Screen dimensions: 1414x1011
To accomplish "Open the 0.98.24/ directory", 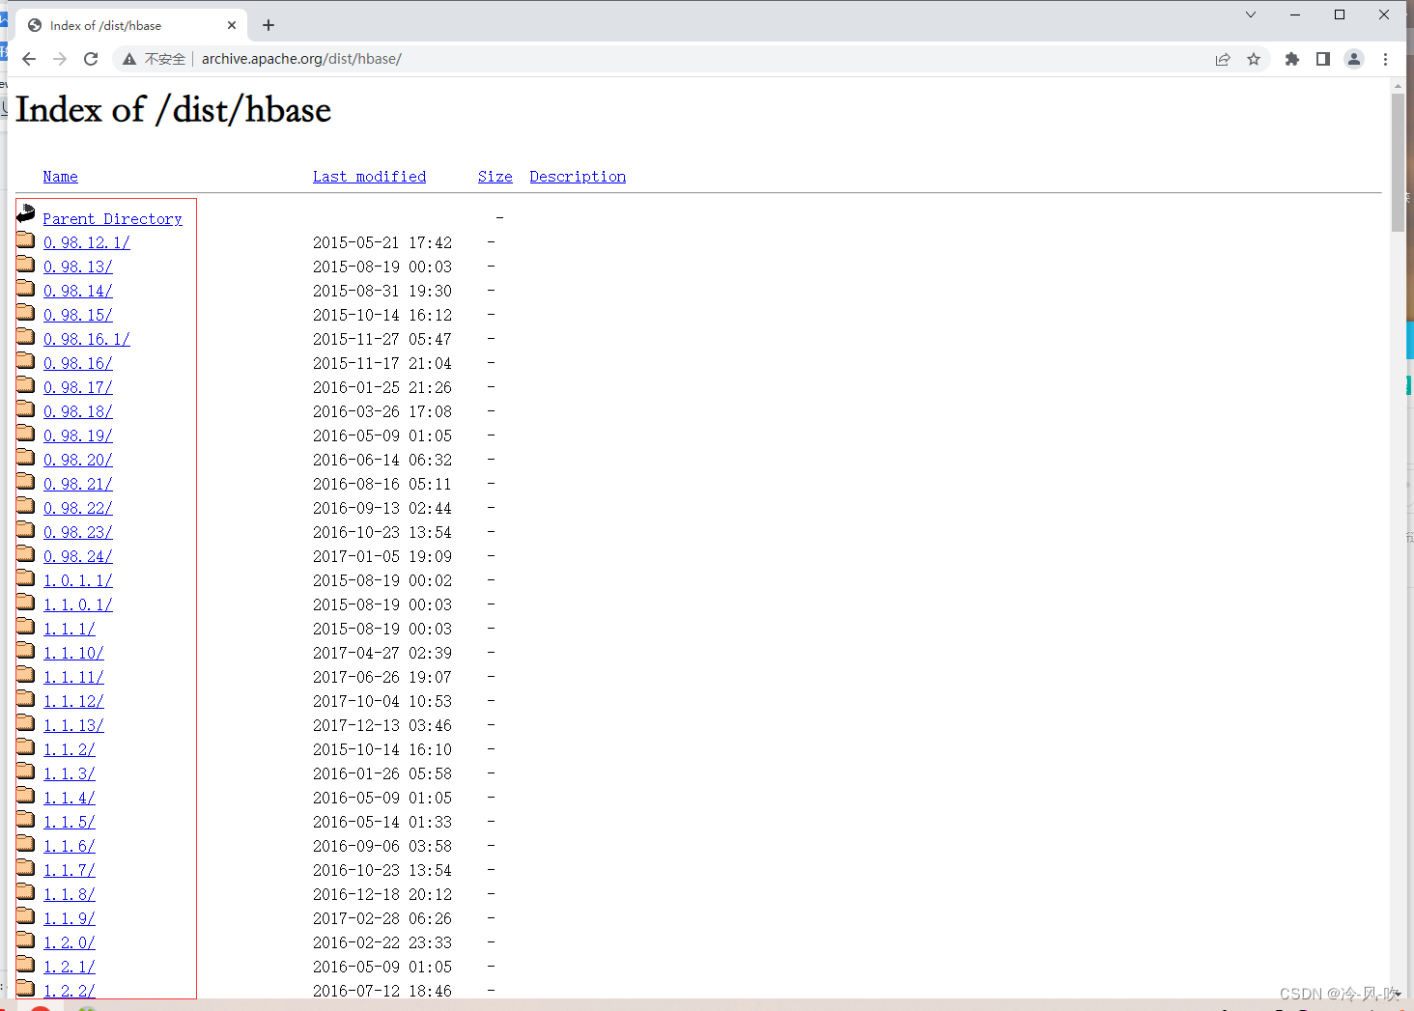I will coord(77,555).
